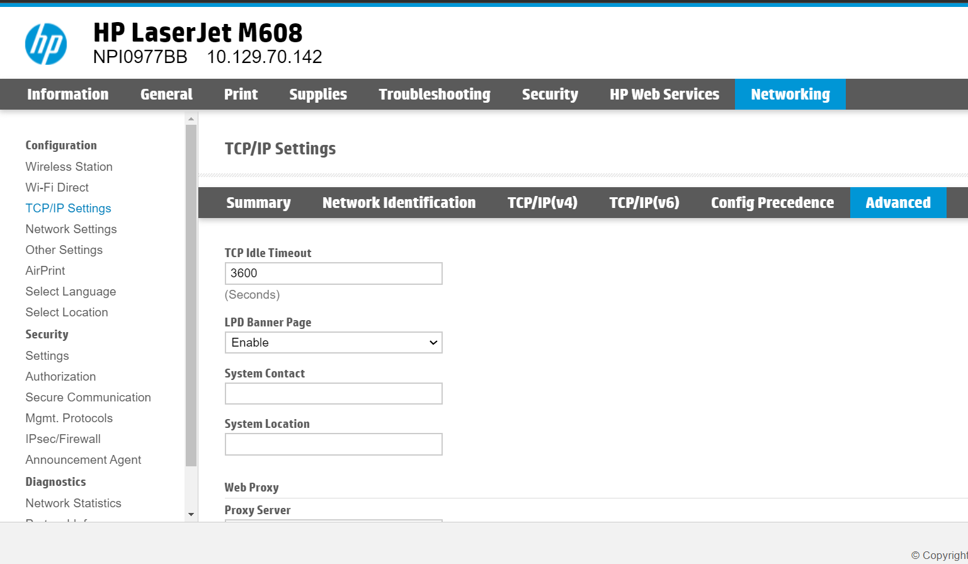Select the Summary tab

click(x=258, y=202)
